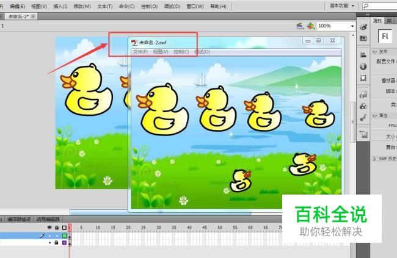This screenshot has height=258, width=397.
Task: Switch to the 属性 panel tab
Action: pos(377,21)
